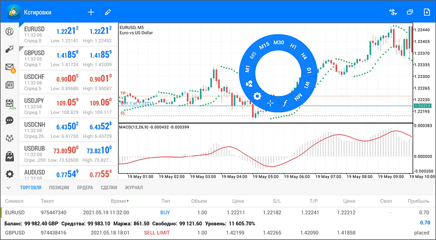Open the chart windows layout icon
This screenshot has height=240, width=436.
[410, 12]
